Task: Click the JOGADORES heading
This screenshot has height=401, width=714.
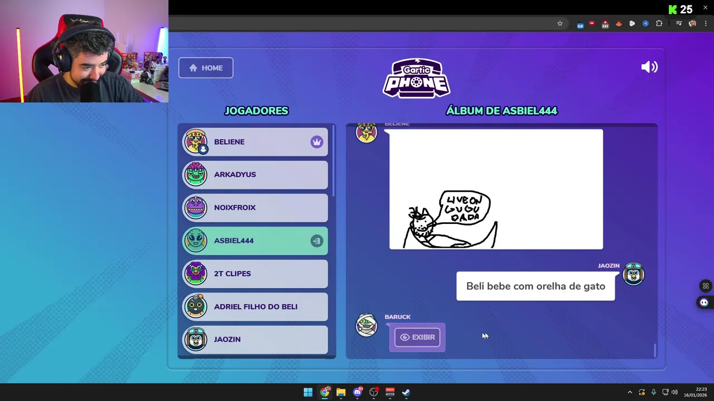Action: (256, 111)
